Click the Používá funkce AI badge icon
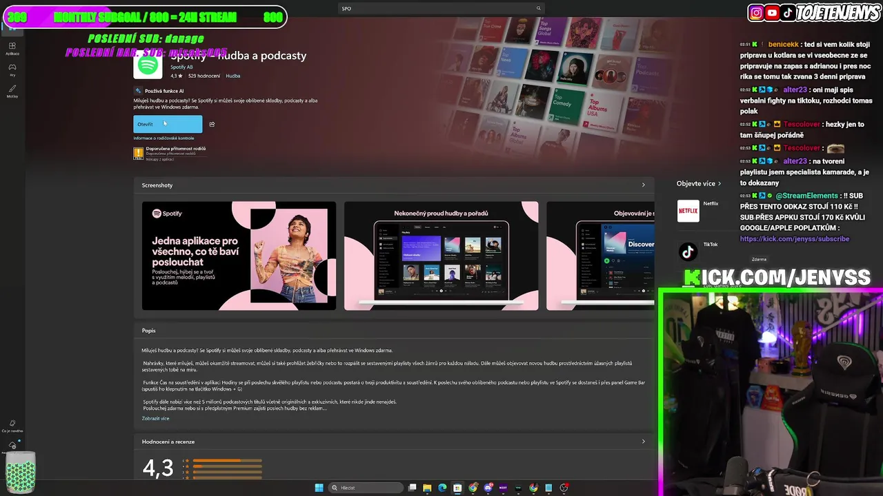 pyautogui.click(x=138, y=91)
